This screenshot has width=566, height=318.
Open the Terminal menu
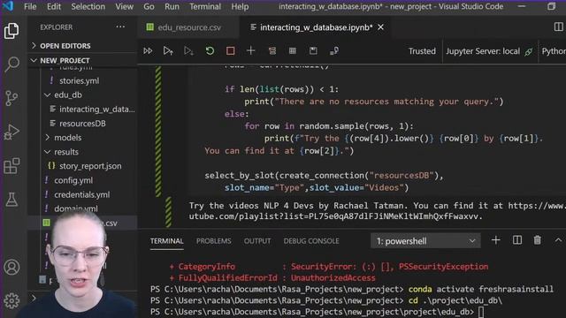point(205,6)
